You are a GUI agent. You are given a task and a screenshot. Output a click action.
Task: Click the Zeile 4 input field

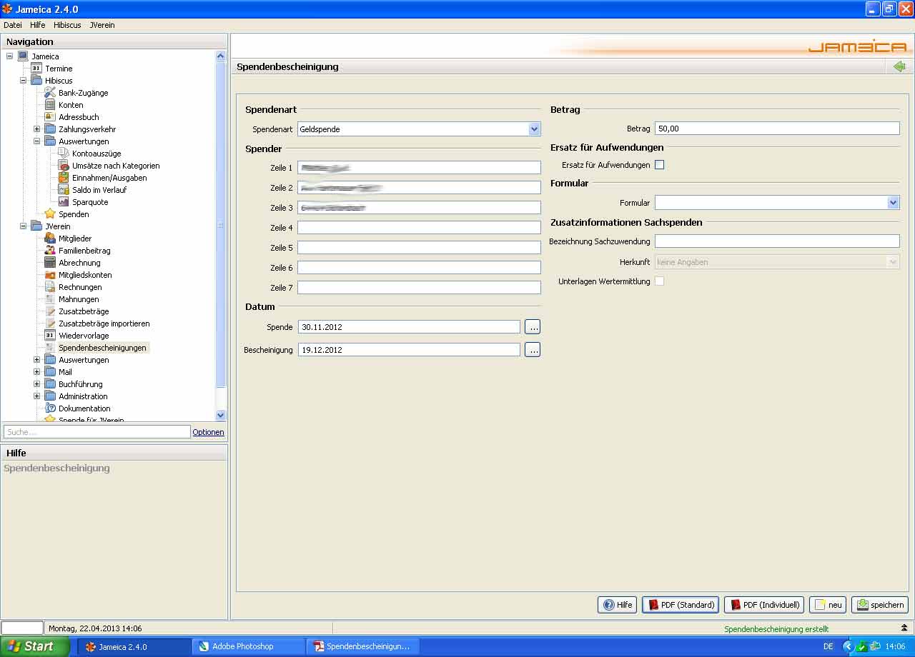pyautogui.click(x=419, y=228)
